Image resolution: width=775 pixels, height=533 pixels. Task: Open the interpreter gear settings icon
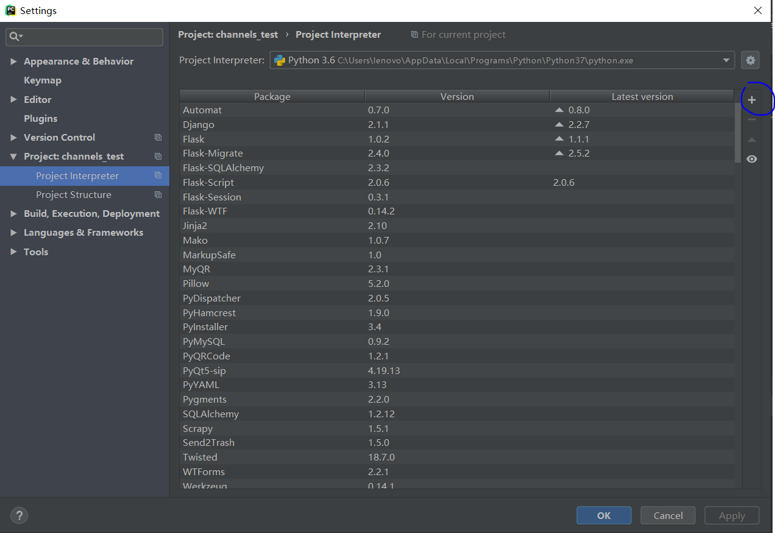point(751,60)
